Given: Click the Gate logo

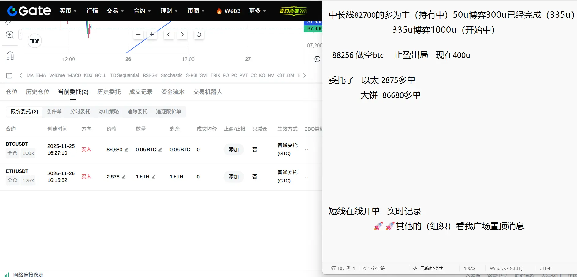Looking at the screenshot, I should pos(29,11).
